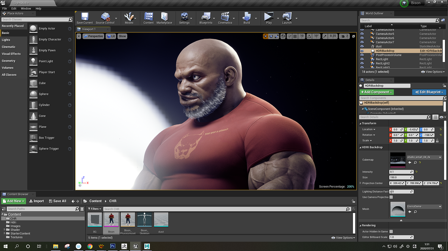The width and height of the screenshot is (448, 251).
Task: Open the Windows Start button
Action: pos(6,246)
